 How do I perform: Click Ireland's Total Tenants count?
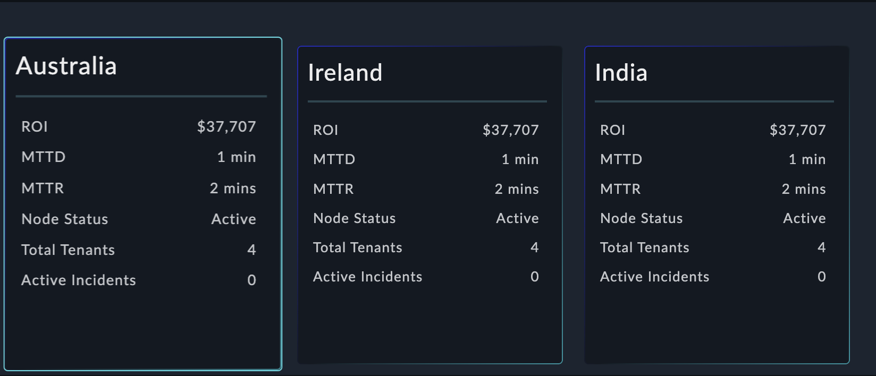coord(534,247)
